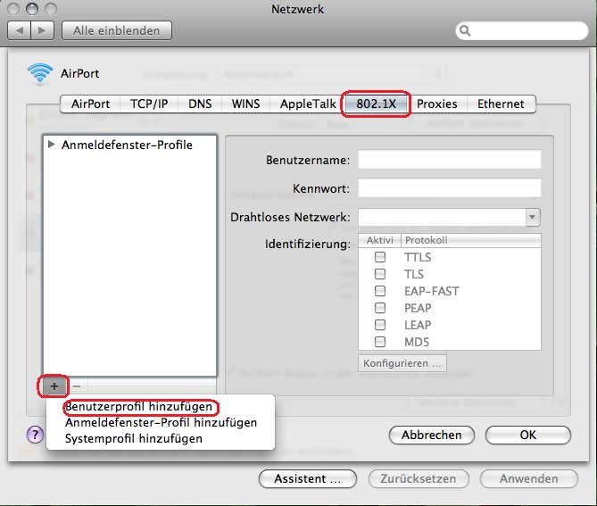
Task: Toggle the EAP-FAST checkbox
Action: click(380, 291)
